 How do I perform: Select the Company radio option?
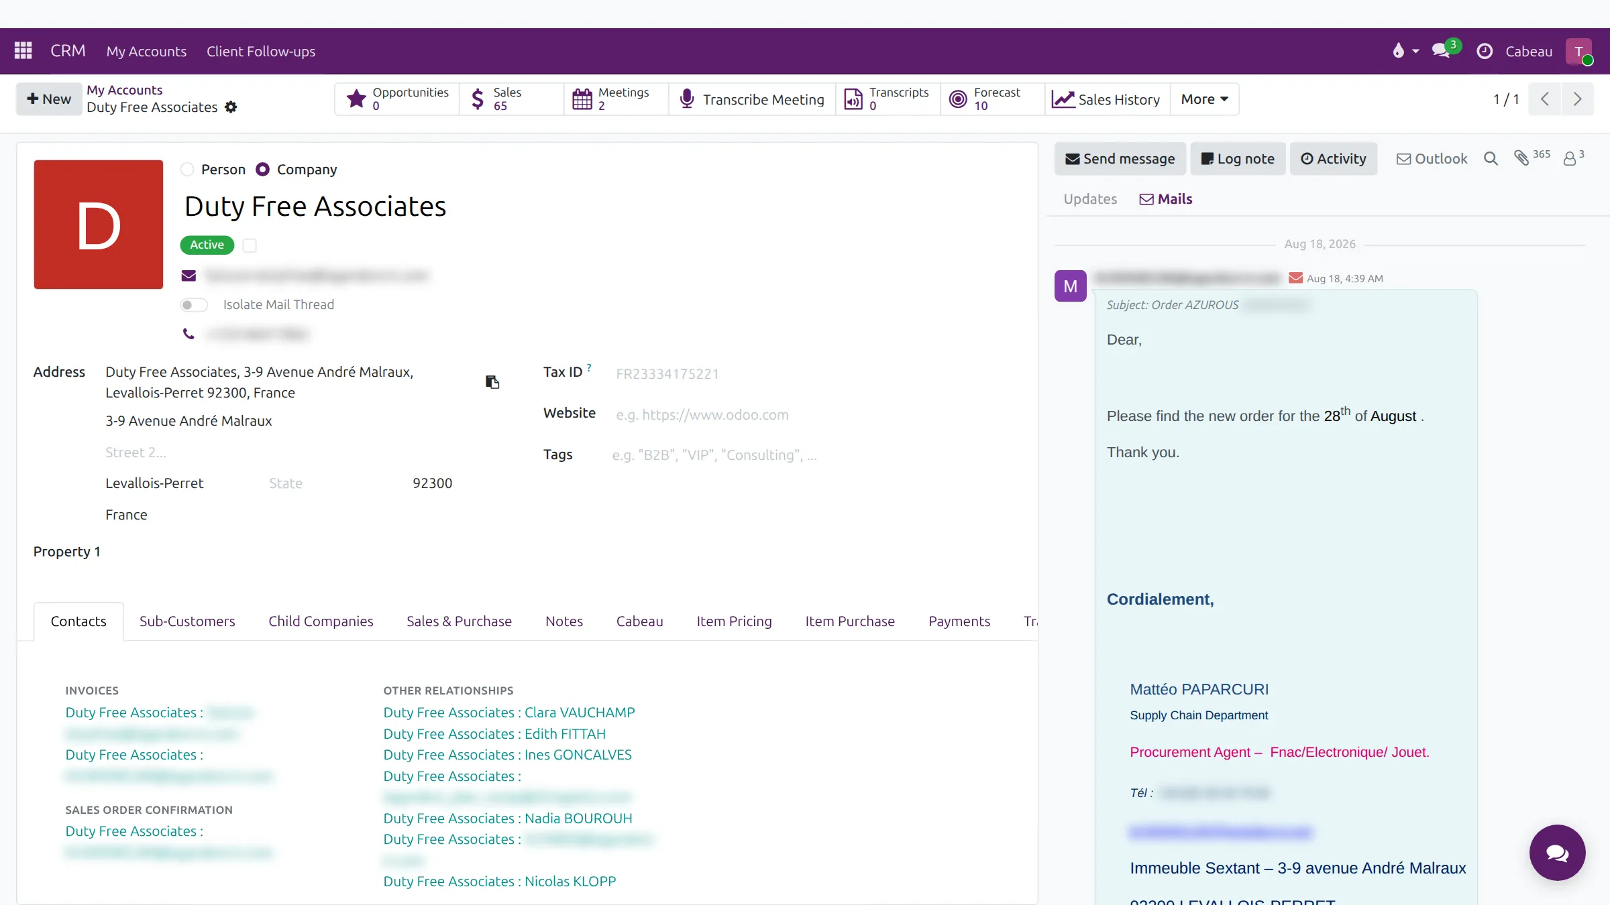[x=263, y=170]
